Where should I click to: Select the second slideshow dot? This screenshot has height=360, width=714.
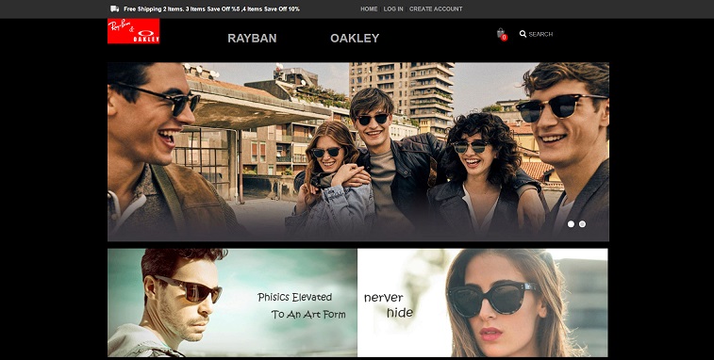[x=582, y=224]
